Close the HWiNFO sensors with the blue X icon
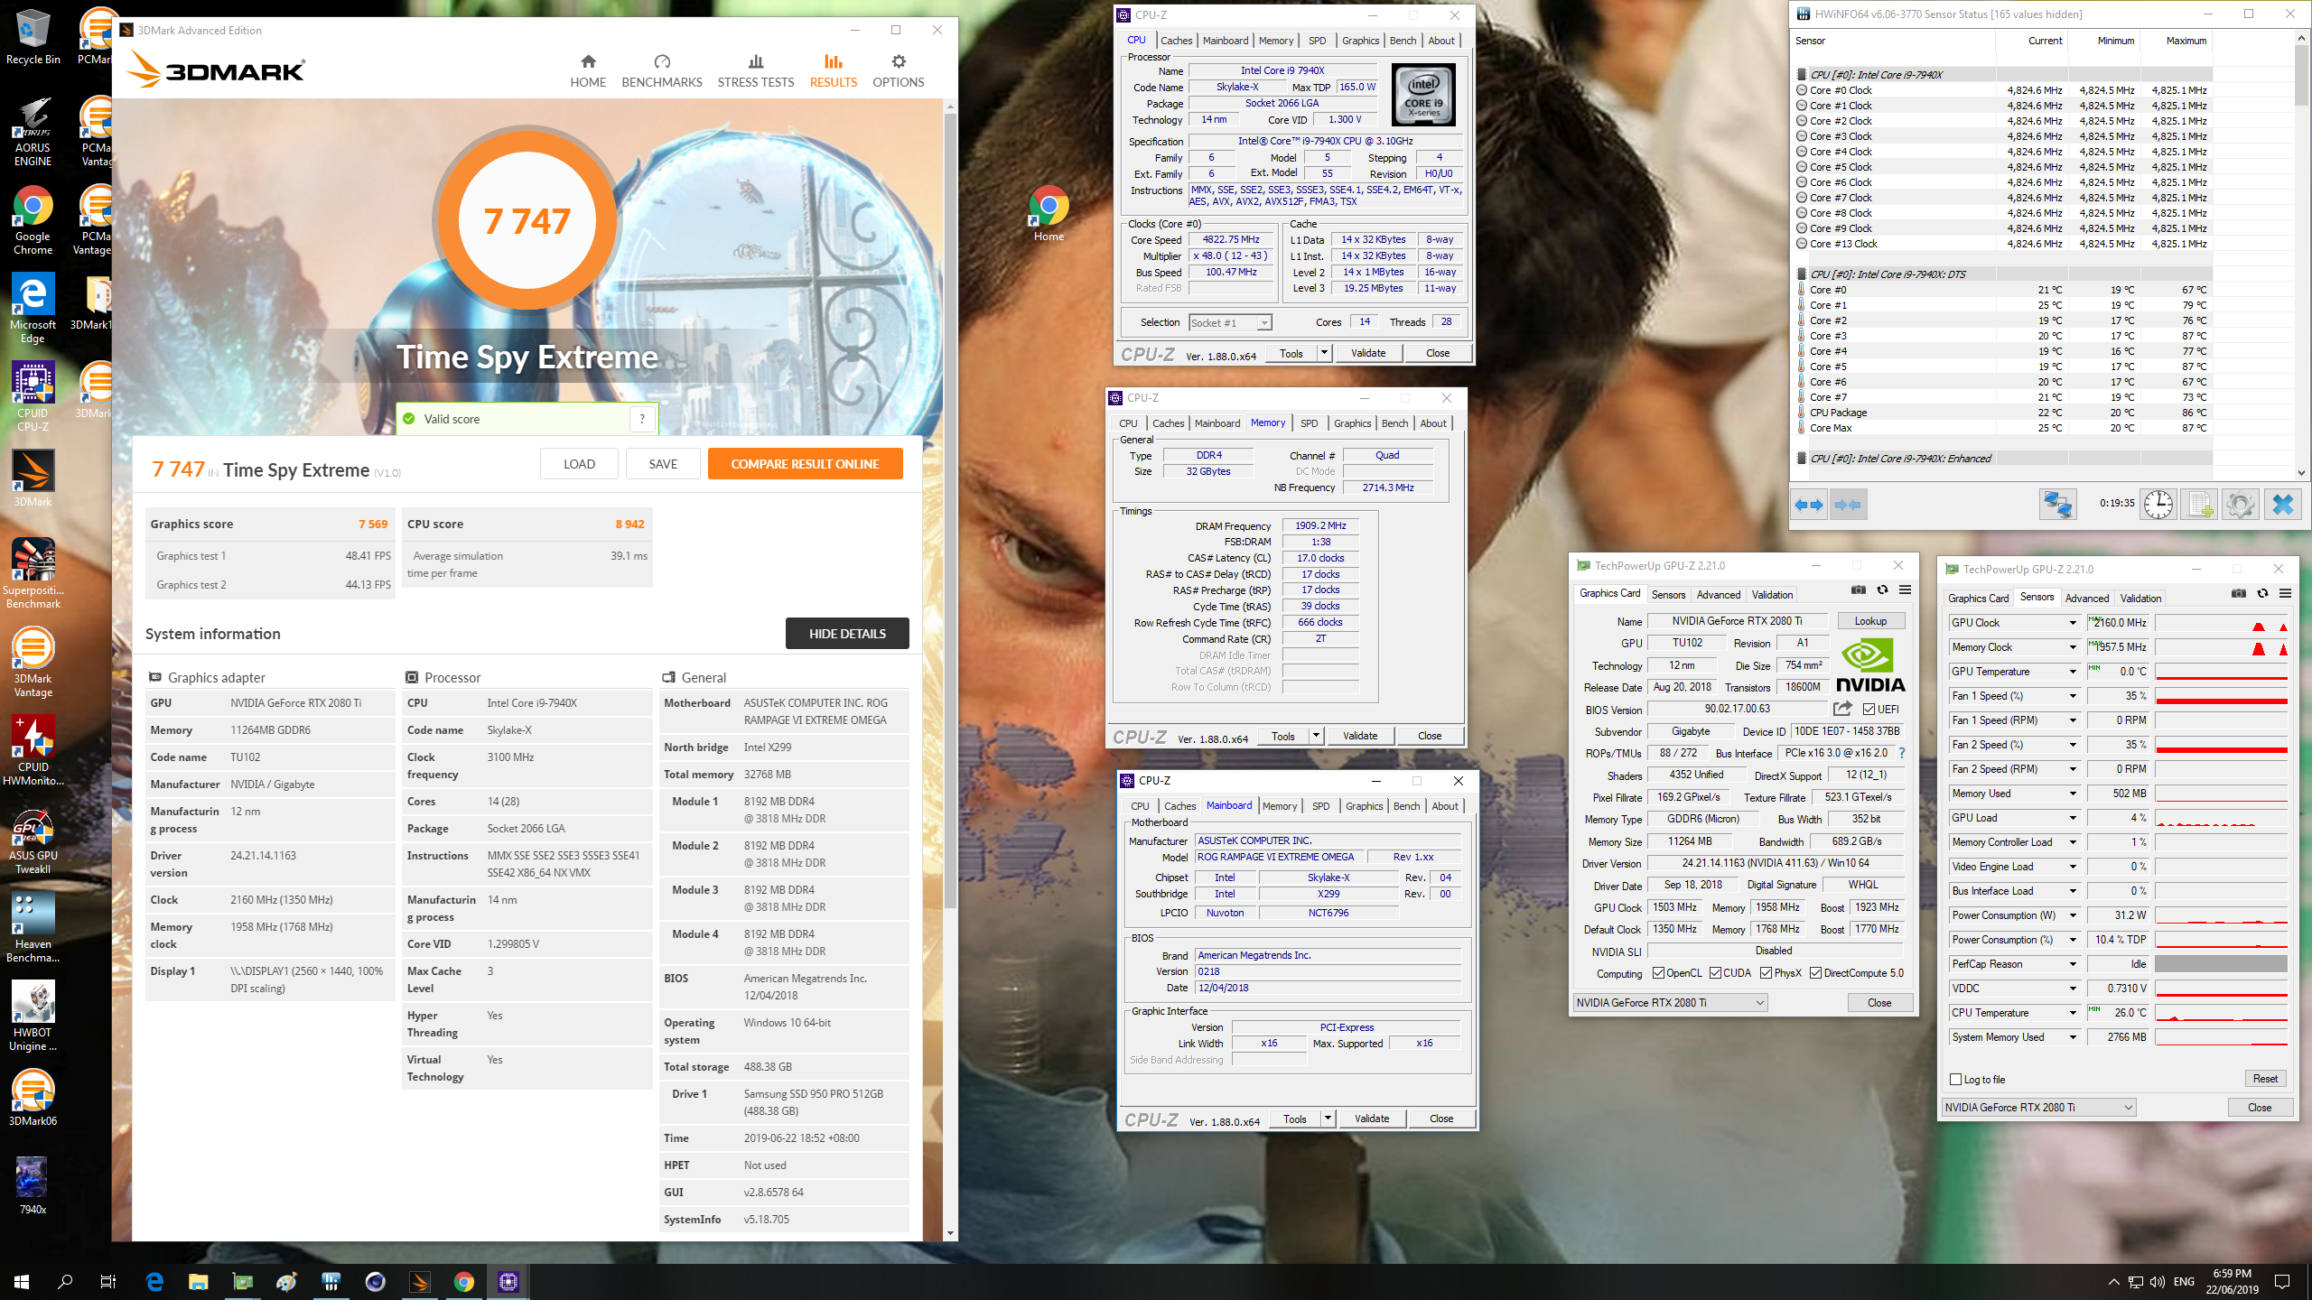 (x=2282, y=505)
